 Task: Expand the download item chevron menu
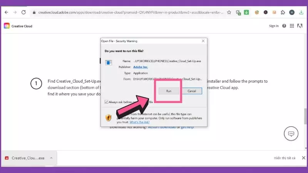[x=51, y=158]
